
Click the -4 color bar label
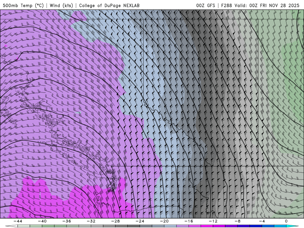tap(262, 221)
